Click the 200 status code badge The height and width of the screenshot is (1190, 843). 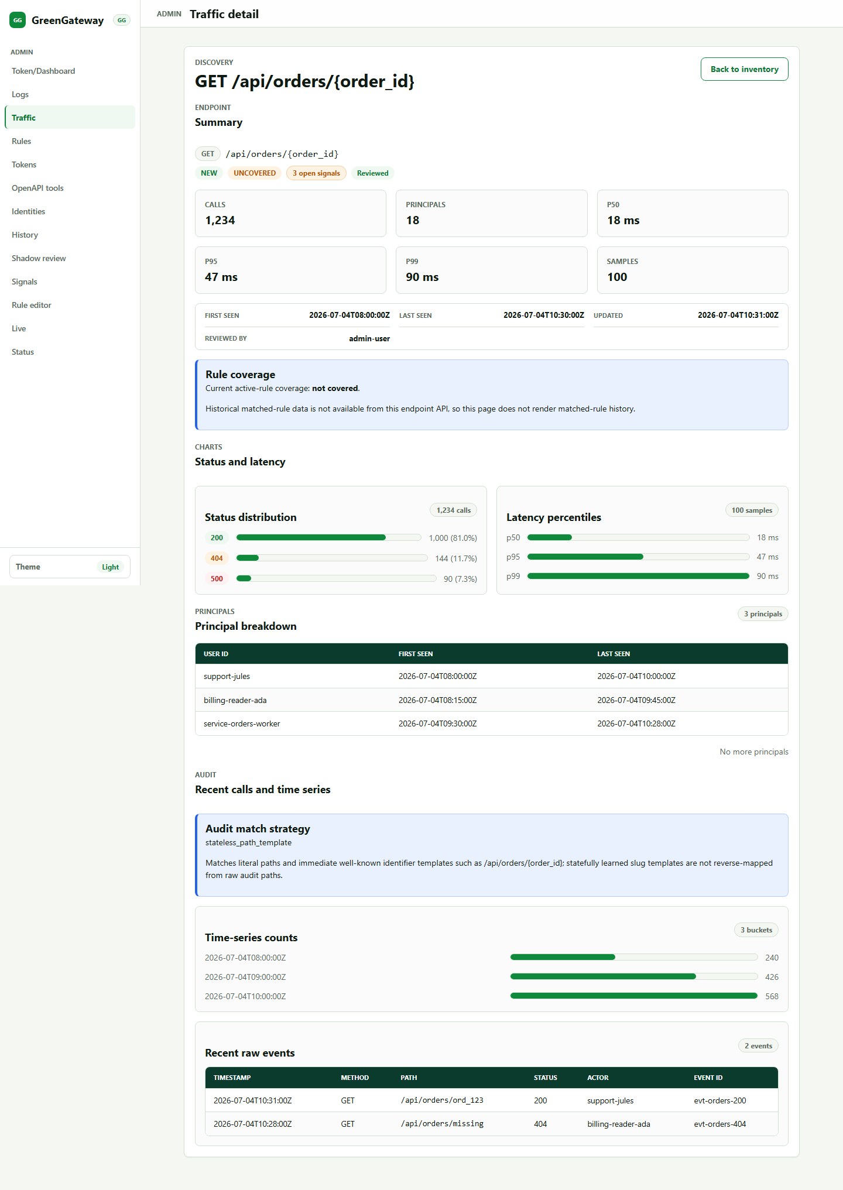point(217,537)
